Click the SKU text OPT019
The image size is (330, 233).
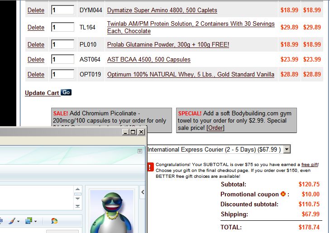click(x=90, y=75)
